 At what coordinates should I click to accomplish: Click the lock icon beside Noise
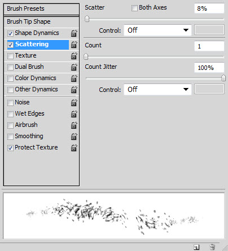point(74,103)
